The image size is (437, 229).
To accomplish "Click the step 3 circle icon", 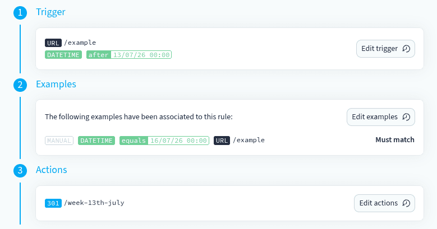I will tap(20, 171).
